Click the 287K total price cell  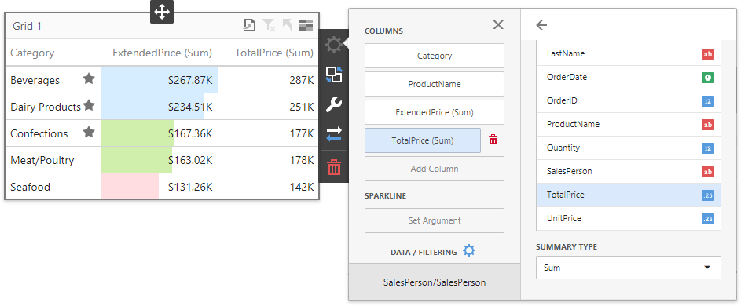pyautogui.click(x=269, y=80)
